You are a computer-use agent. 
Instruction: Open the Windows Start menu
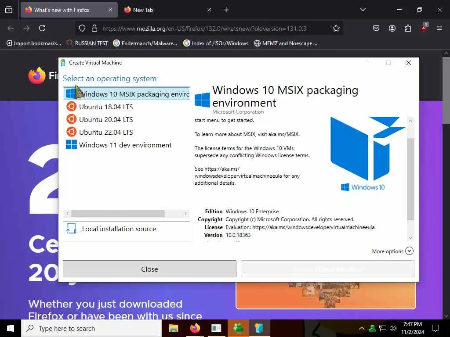point(11,328)
